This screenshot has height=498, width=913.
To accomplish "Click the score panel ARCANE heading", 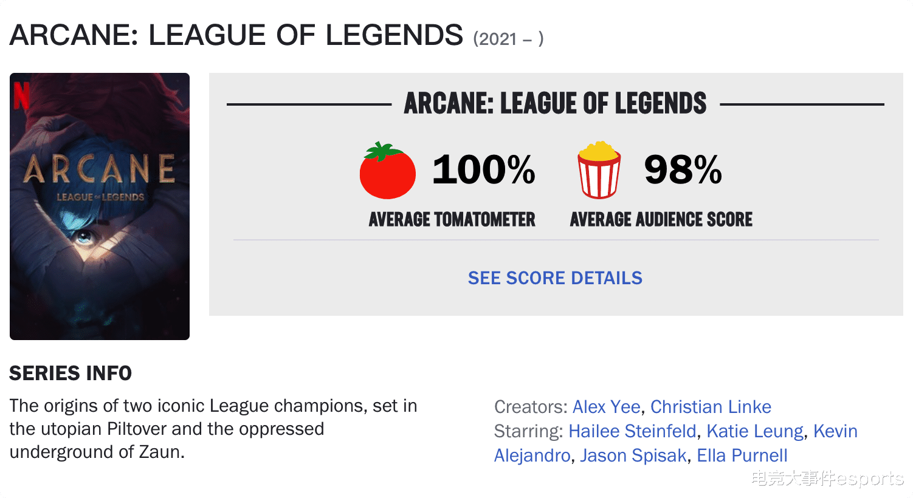I will (556, 103).
